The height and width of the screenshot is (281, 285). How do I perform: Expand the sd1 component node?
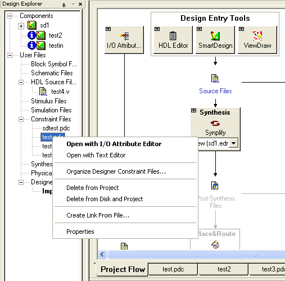tap(21, 26)
